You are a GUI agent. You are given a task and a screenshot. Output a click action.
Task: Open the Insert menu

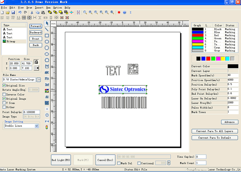point(39,8)
